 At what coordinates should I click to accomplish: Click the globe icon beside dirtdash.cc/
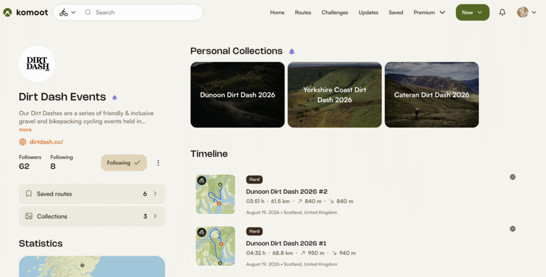coord(22,141)
